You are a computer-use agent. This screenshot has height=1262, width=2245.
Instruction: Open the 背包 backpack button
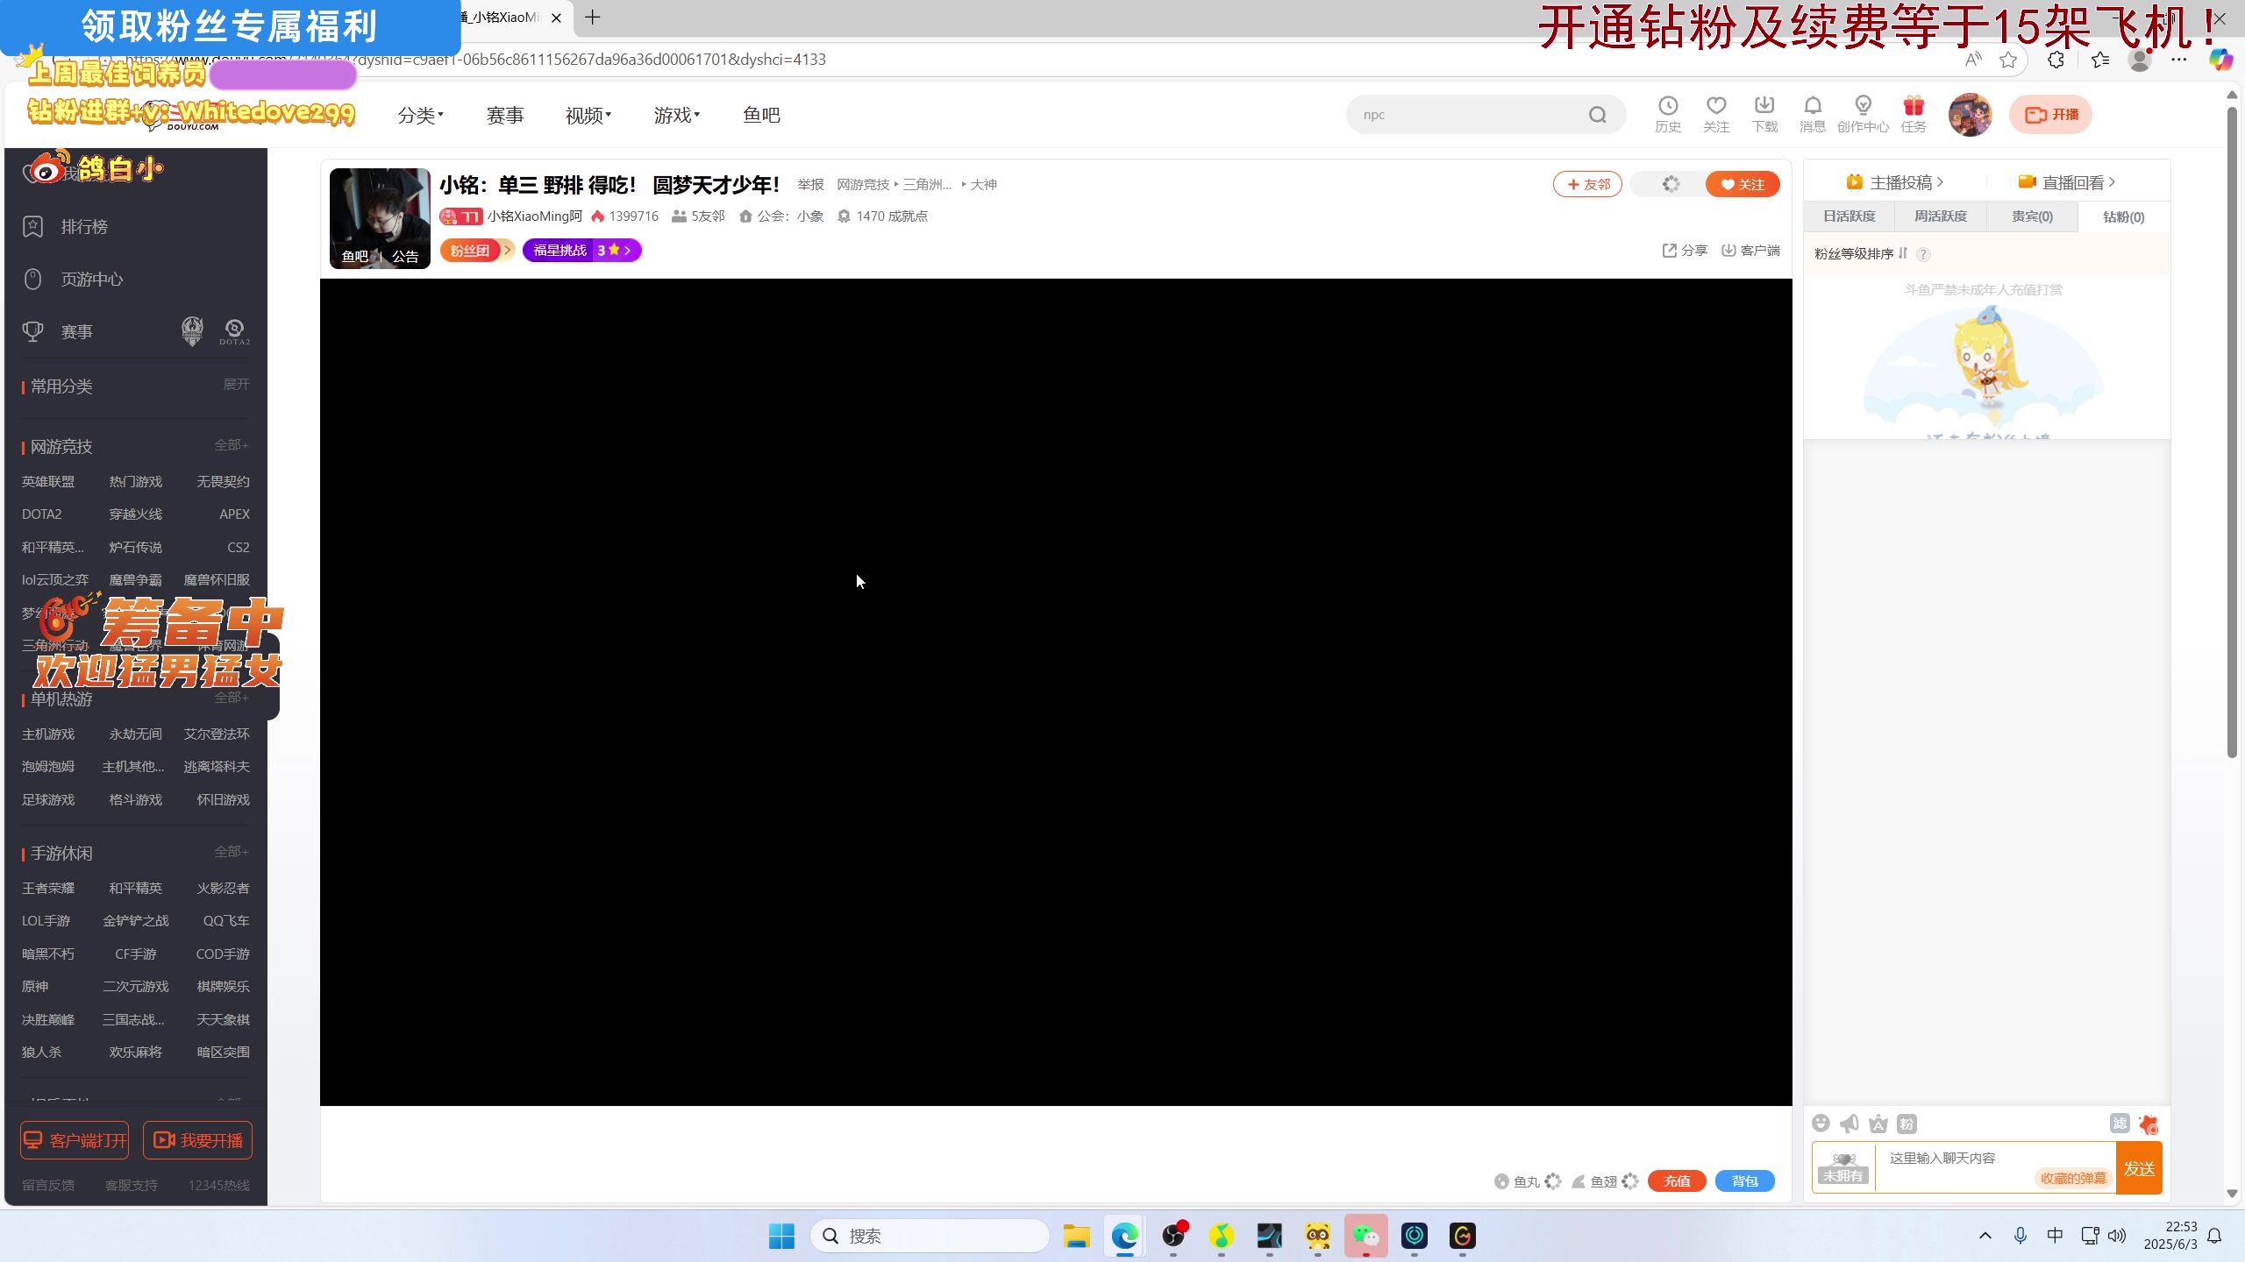1744,1181
